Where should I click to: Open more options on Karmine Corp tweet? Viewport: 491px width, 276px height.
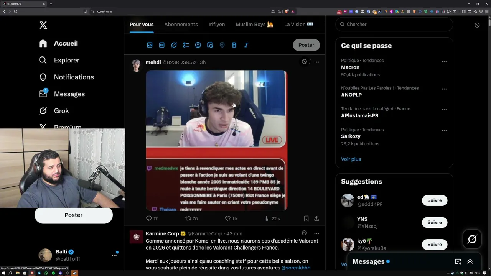pos(316,233)
